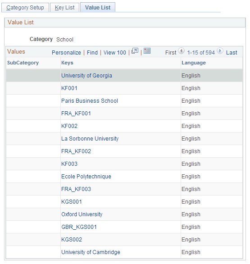Click English in Ecole Polytechnique row
Image resolution: width=250 pixels, height=264 pixels.
pos(191,177)
